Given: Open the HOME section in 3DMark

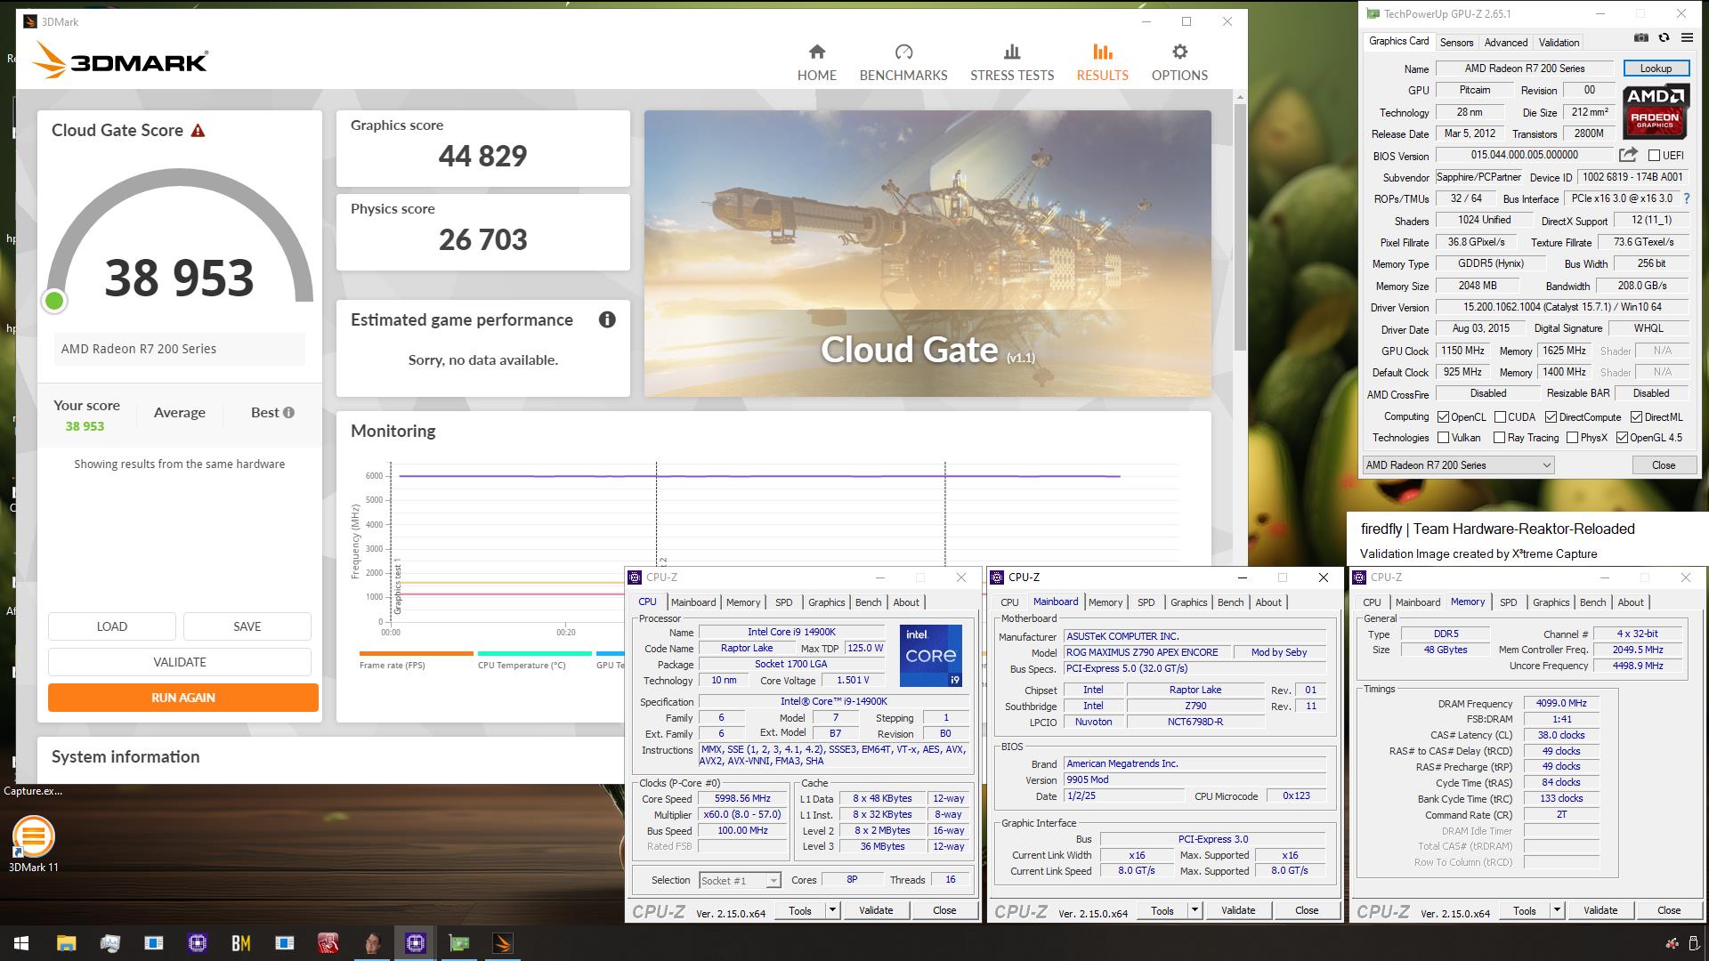Looking at the screenshot, I should point(816,62).
